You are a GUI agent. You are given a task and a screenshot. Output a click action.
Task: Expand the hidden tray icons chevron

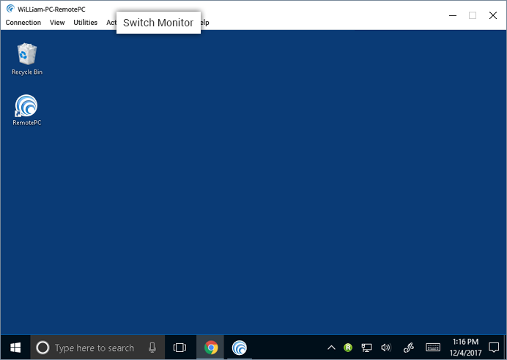[331, 348]
